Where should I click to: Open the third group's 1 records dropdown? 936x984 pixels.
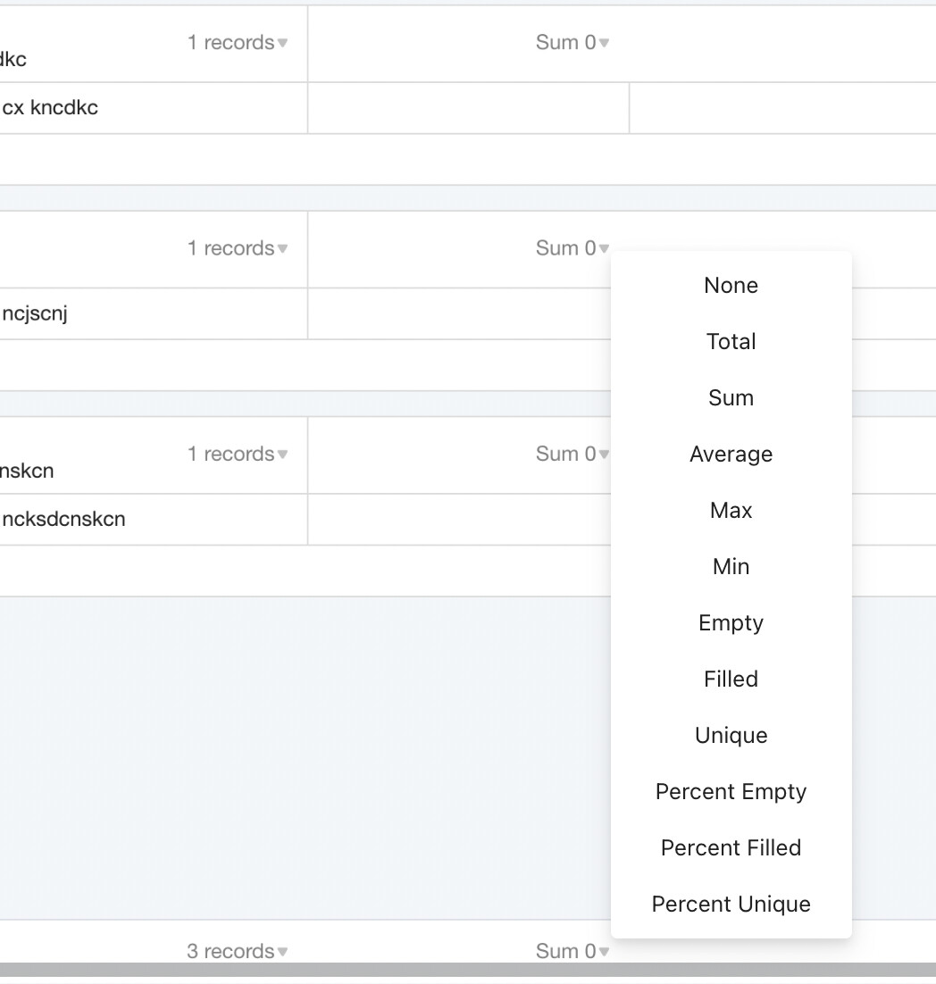point(238,454)
